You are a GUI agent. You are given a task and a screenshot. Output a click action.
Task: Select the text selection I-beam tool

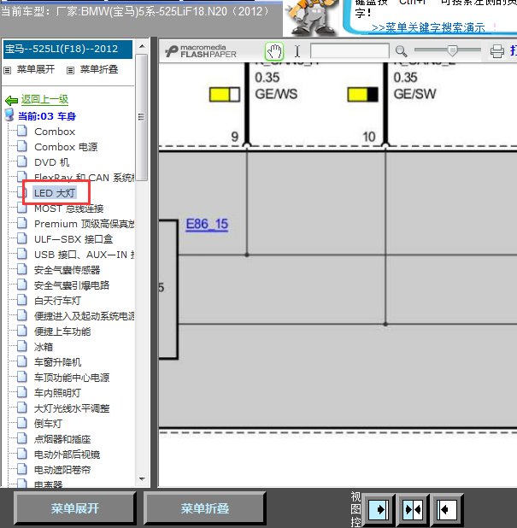click(297, 51)
